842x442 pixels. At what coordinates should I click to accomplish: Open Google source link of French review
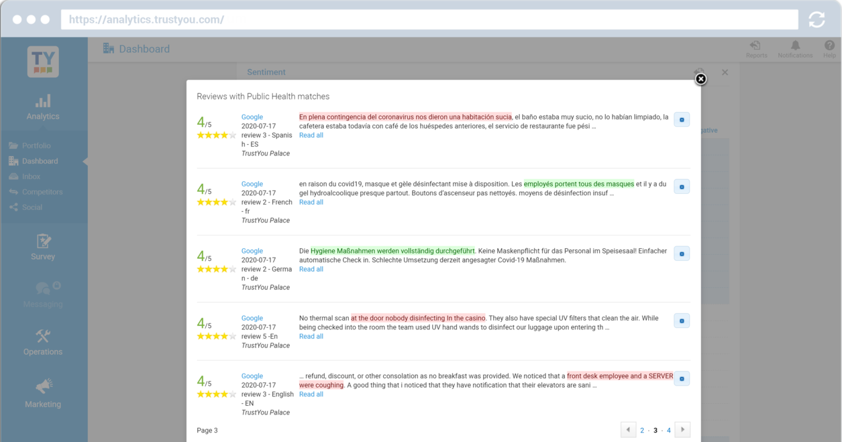(252, 184)
